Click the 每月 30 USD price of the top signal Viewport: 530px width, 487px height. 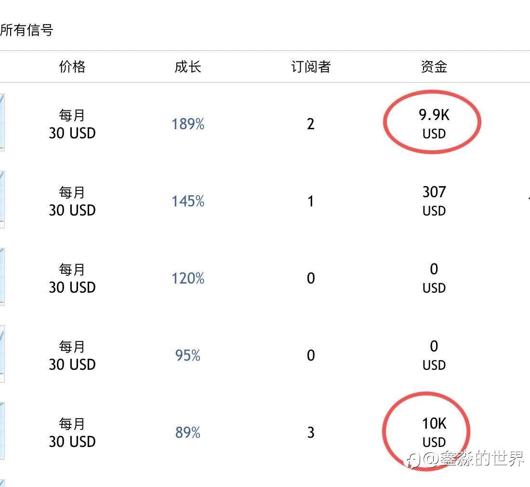pyautogui.click(x=72, y=124)
